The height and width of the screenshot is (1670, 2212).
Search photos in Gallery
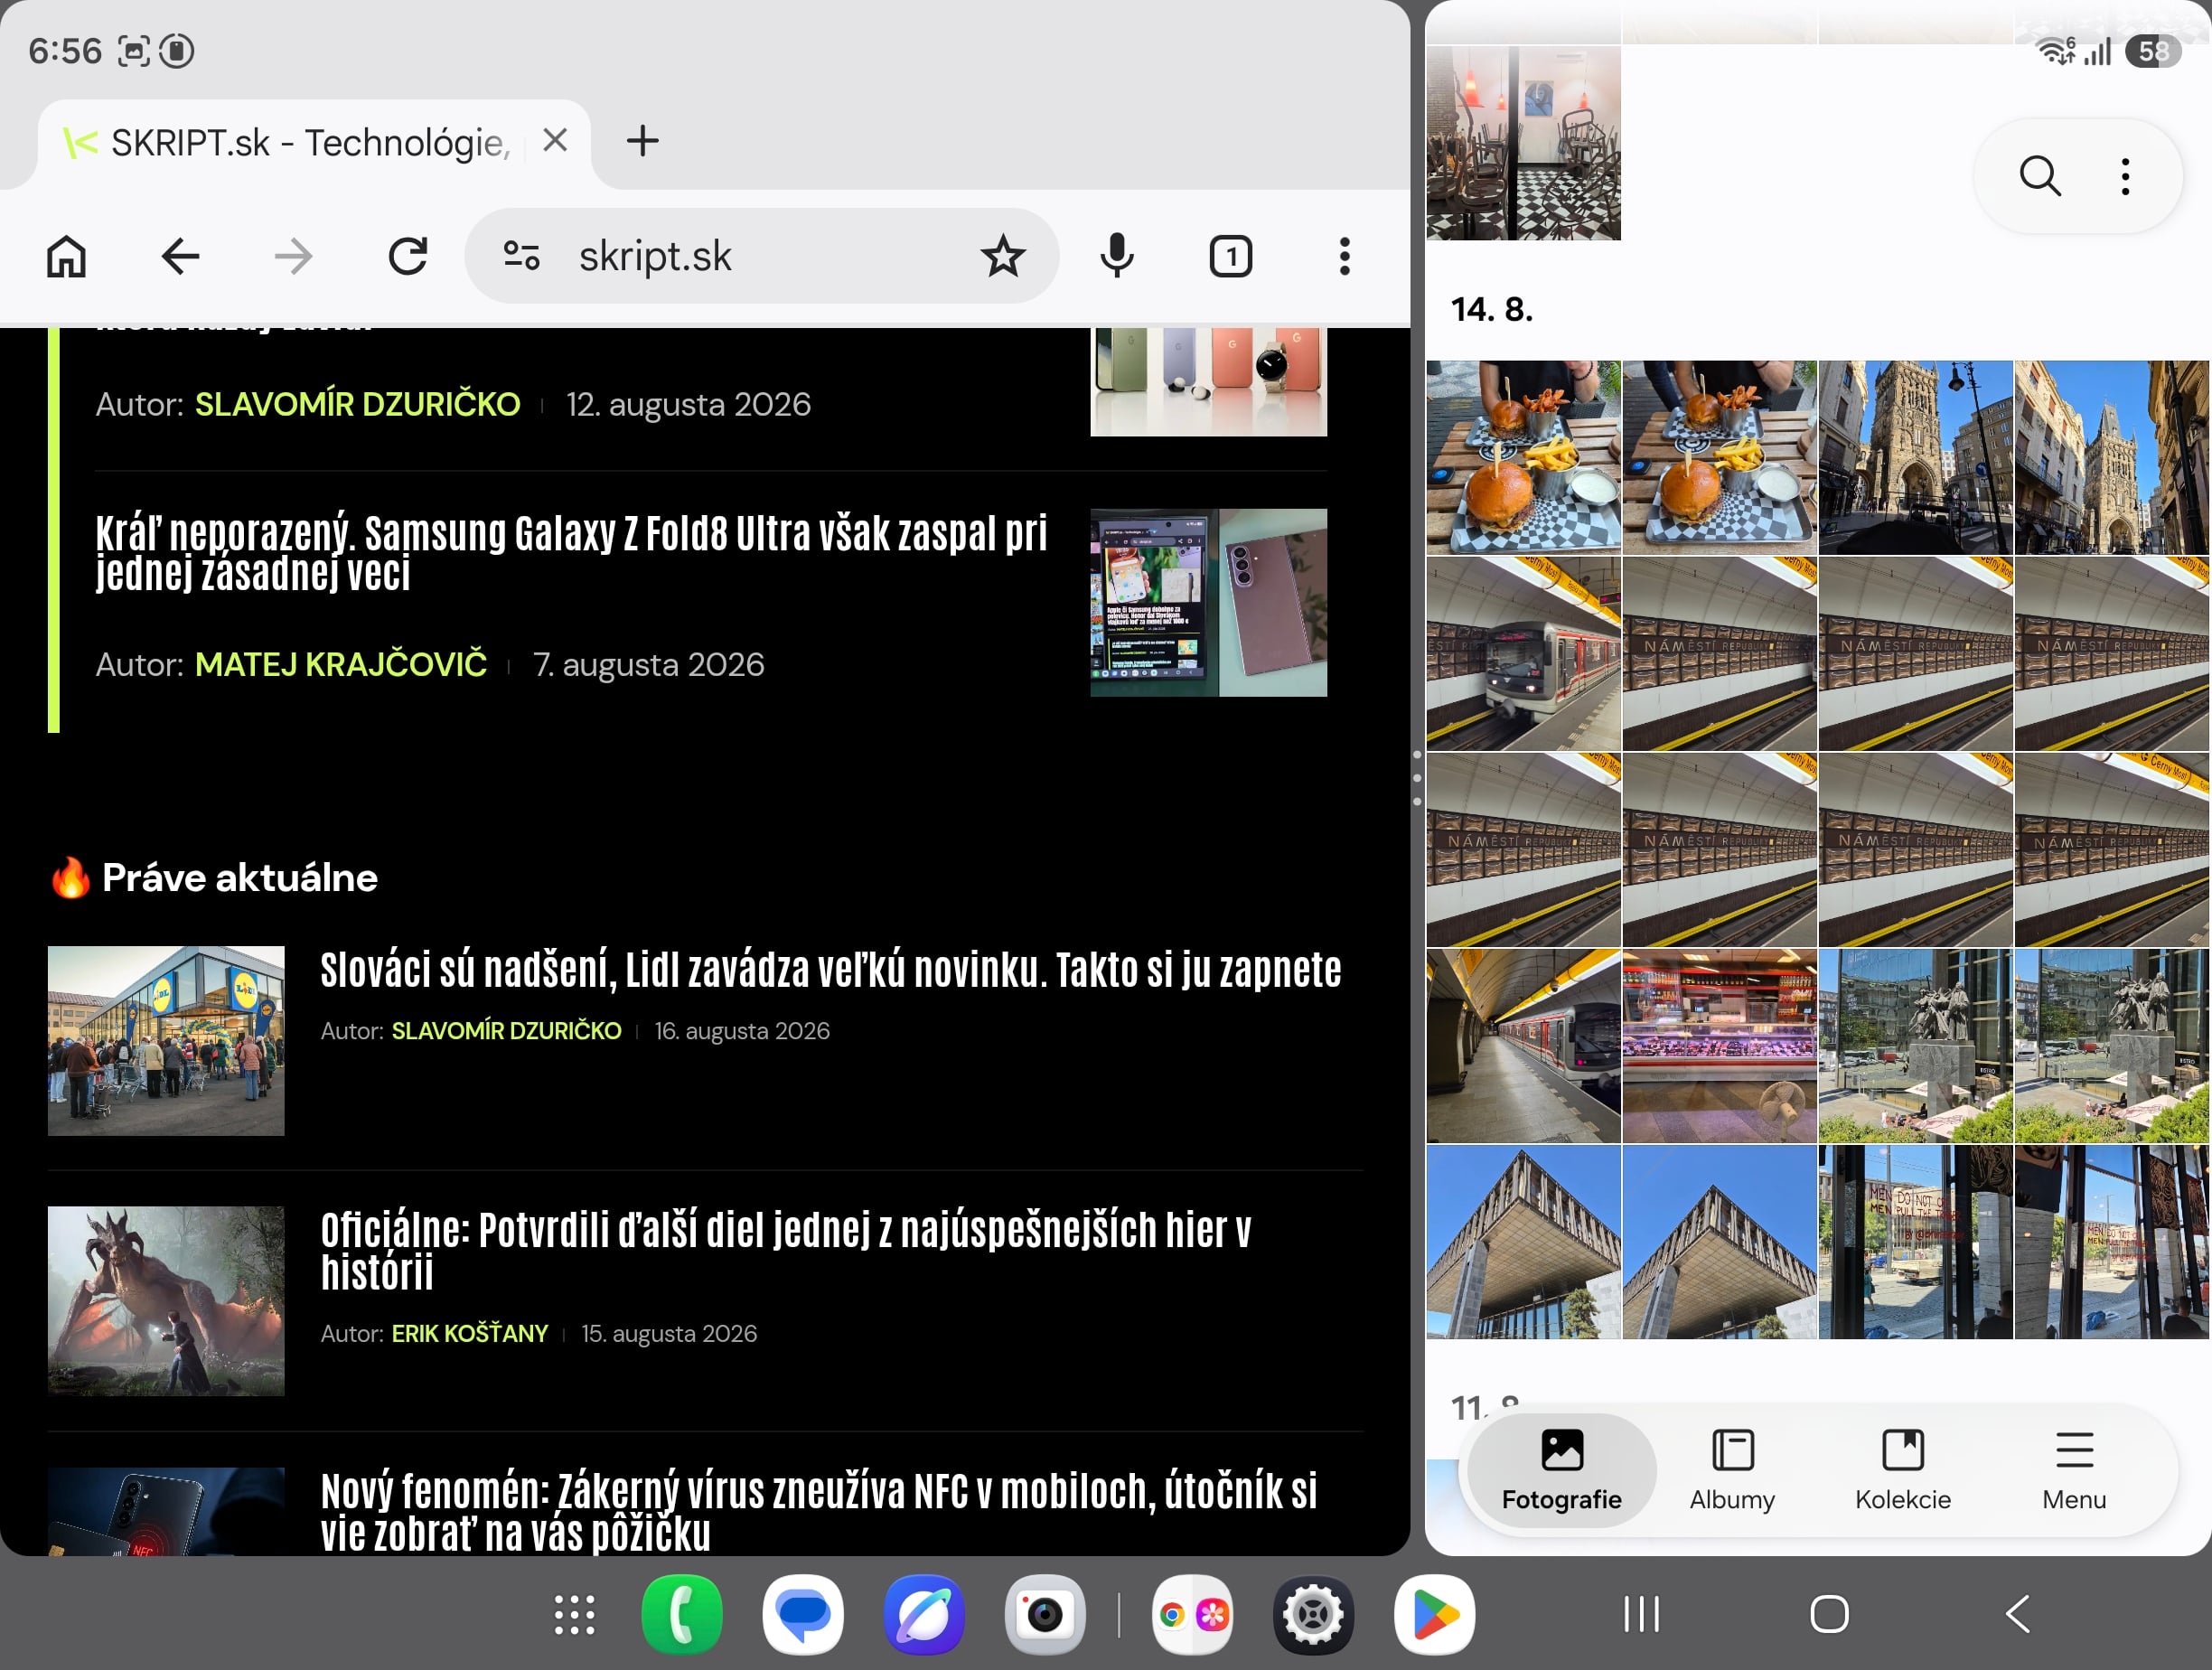click(2040, 176)
